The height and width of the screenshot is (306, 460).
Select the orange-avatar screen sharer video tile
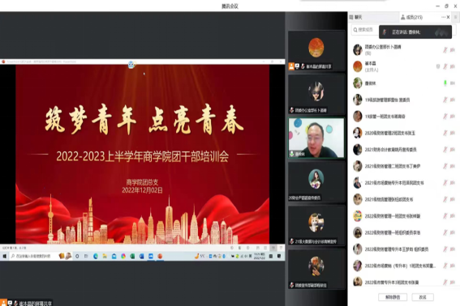pyautogui.click(x=316, y=51)
